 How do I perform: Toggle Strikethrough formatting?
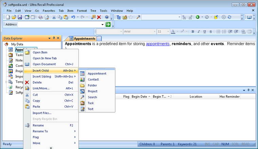[x=210, y=32]
